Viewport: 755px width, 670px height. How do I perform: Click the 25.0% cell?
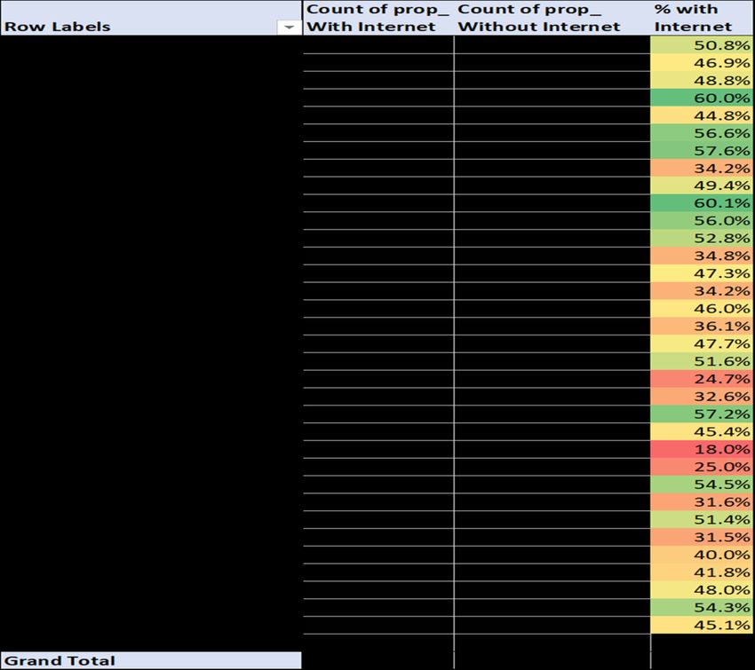pyautogui.click(x=701, y=467)
